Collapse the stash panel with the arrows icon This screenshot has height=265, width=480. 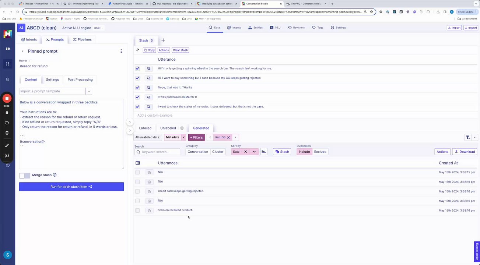[x=138, y=50]
